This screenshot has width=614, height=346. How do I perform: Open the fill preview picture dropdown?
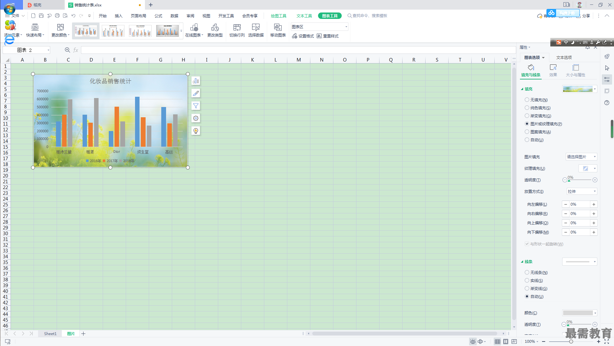click(579, 89)
